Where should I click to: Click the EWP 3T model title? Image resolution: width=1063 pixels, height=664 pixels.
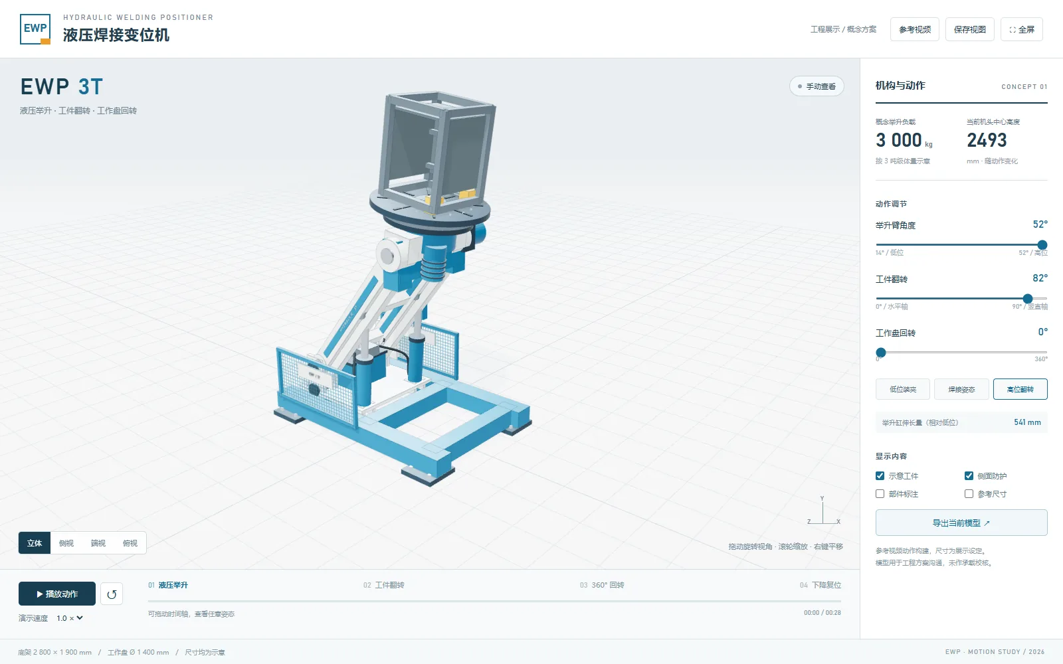(62, 86)
